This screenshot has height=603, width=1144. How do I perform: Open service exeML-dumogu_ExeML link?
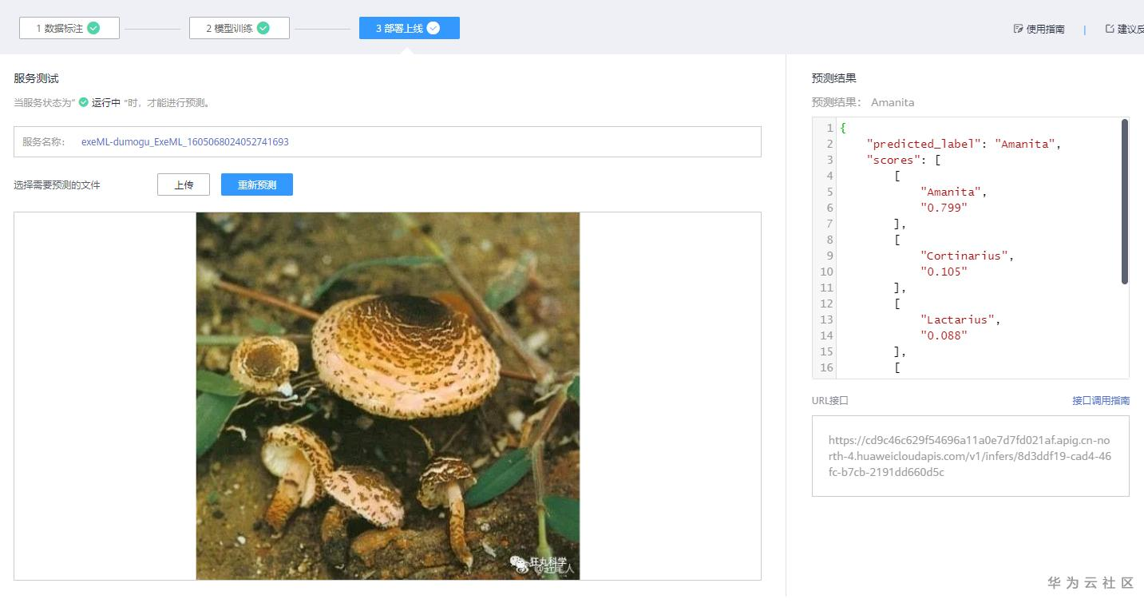(x=185, y=141)
